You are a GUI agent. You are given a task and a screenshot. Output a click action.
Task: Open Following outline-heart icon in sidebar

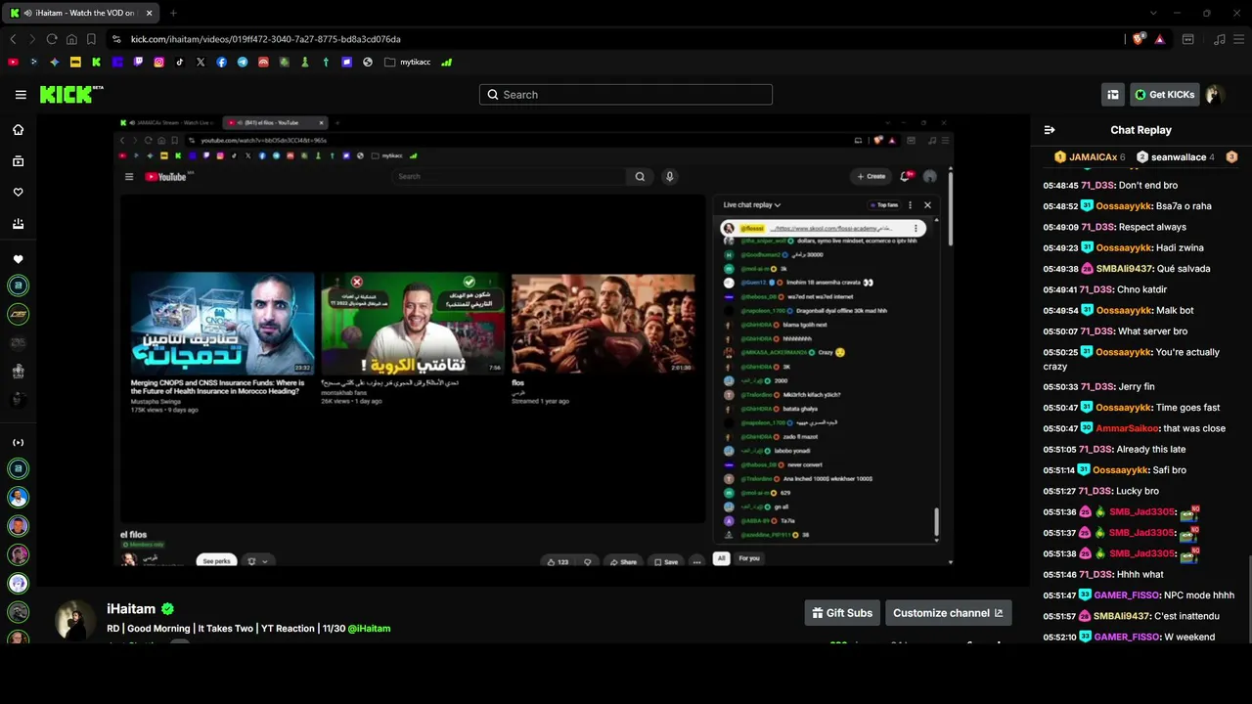click(18, 193)
